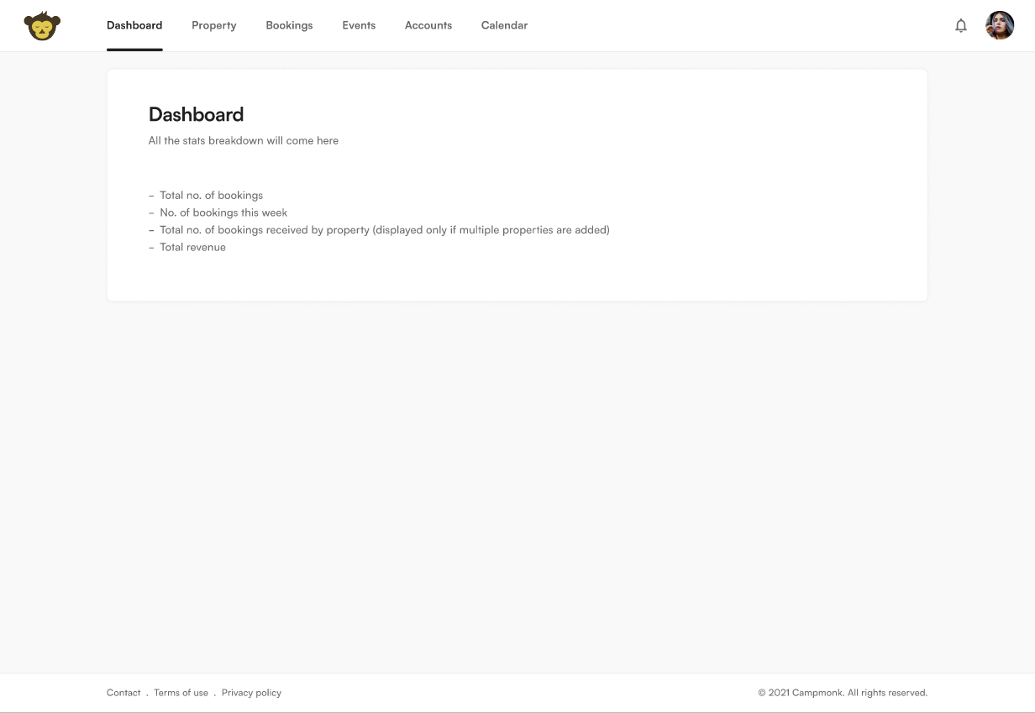The width and height of the screenshot is (1035, 713).
Task: Go to the Bookings tab
Action: (x=289, y=25)
